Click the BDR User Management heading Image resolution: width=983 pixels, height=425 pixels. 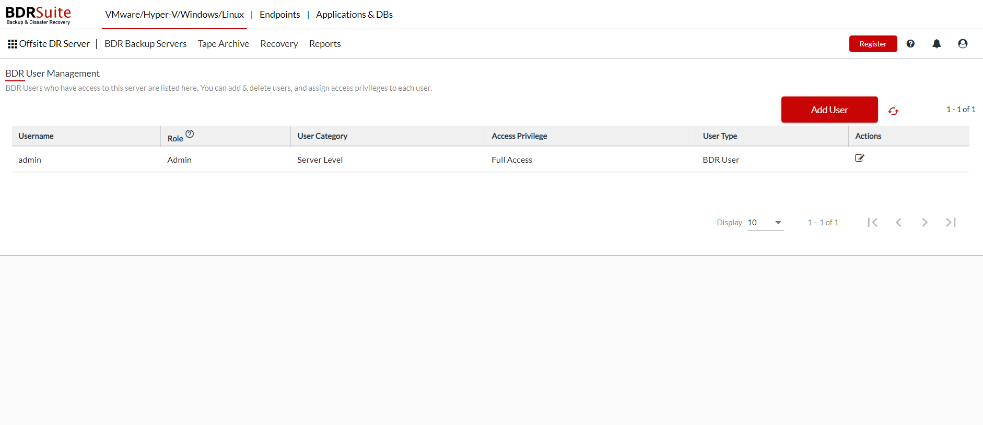pyautogui.click(x=52, y=74)
